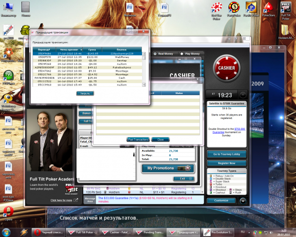The height and width of the screenshot is (237, 296).
Task: Switch to Opera Черный список taskbar item
Action: [49, 232]
